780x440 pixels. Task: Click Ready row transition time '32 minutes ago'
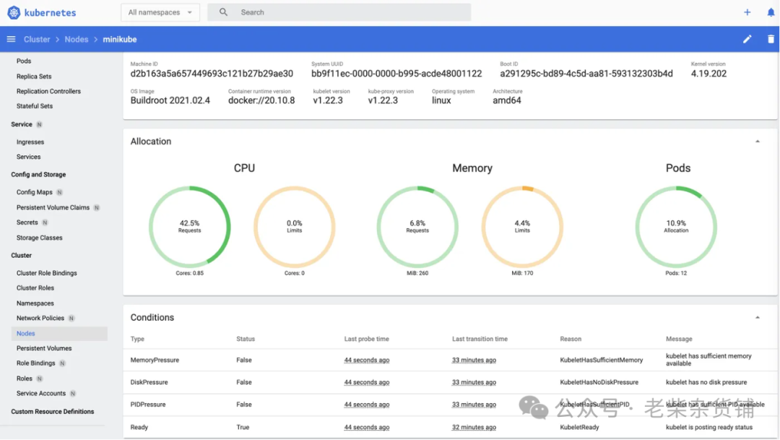pyautogui.click(x=474, y=427)
